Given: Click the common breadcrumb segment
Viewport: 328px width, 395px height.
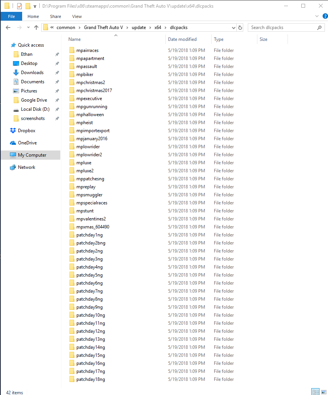Looking at the screenshot, I should 66,28.
